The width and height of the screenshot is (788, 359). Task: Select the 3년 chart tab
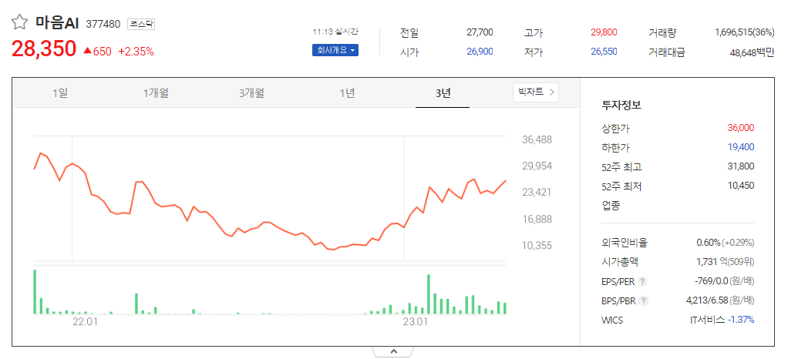coord(443,93)
